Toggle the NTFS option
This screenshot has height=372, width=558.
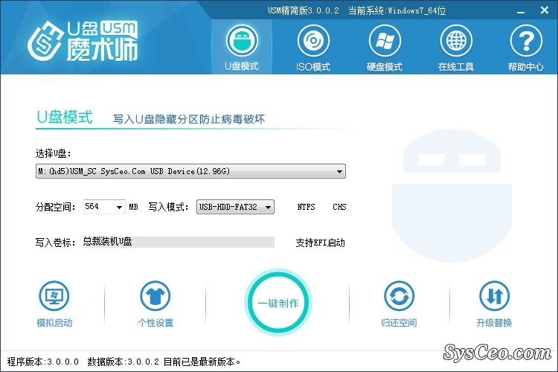tap(306, 207)
